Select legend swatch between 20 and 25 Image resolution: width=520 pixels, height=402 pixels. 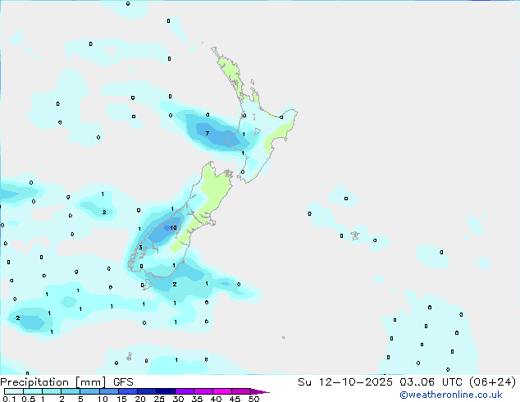pos(147,391)
